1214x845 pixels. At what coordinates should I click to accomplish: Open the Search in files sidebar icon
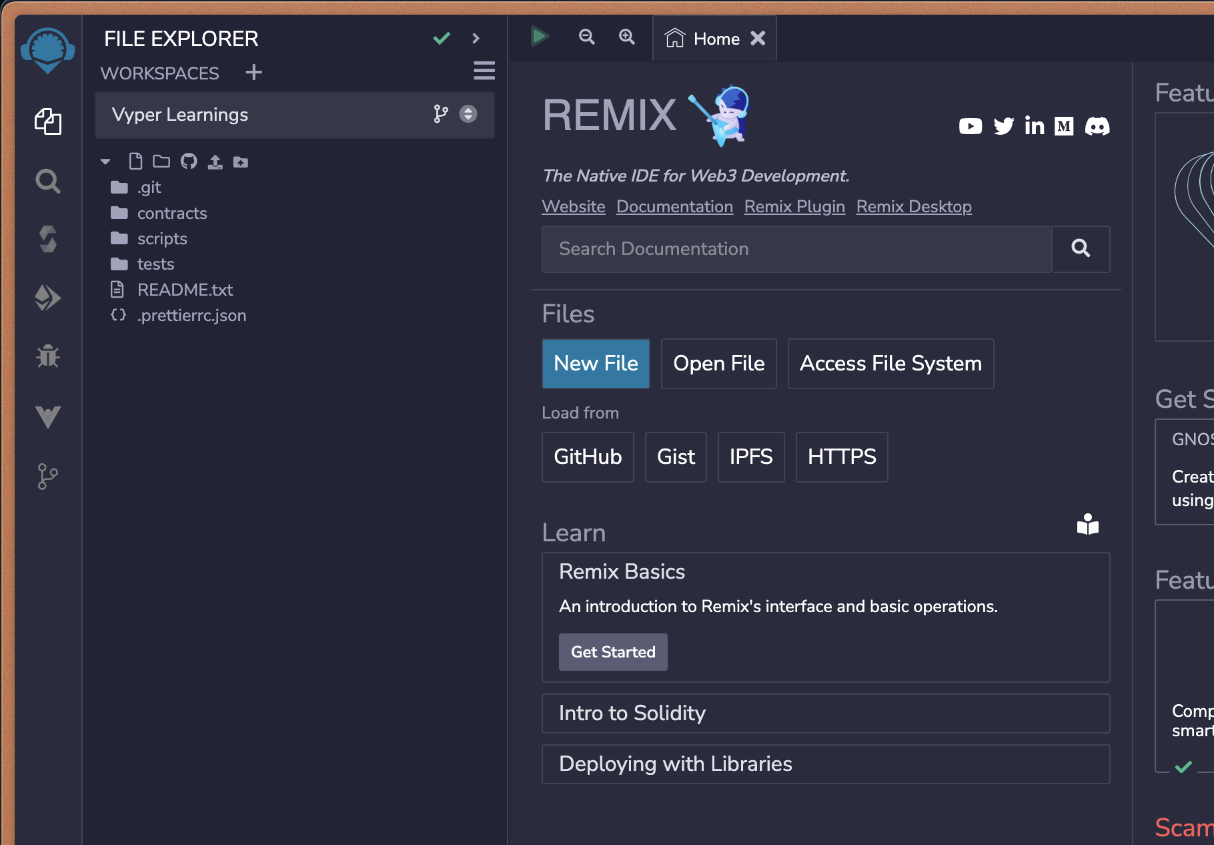click(47, 181)
